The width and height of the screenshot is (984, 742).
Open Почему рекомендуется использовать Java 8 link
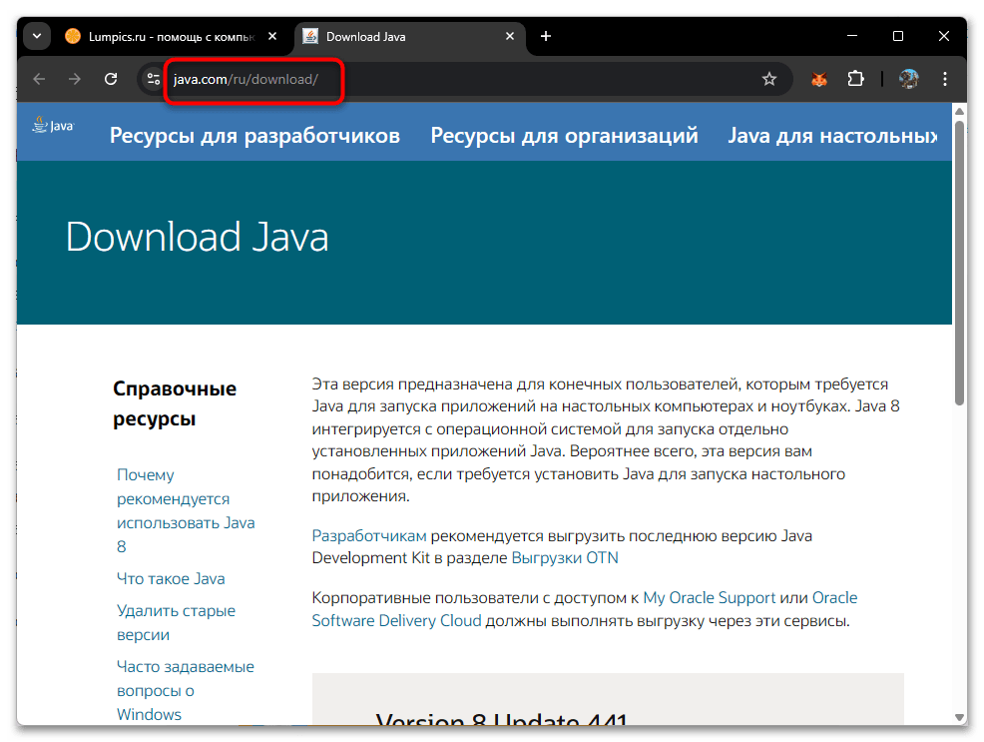point(186,510)
